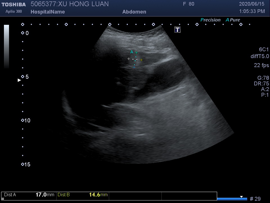Viewport: 270px width, 203px height.
Task: Click the white left caliper B cross
Action: pos(129,59)
